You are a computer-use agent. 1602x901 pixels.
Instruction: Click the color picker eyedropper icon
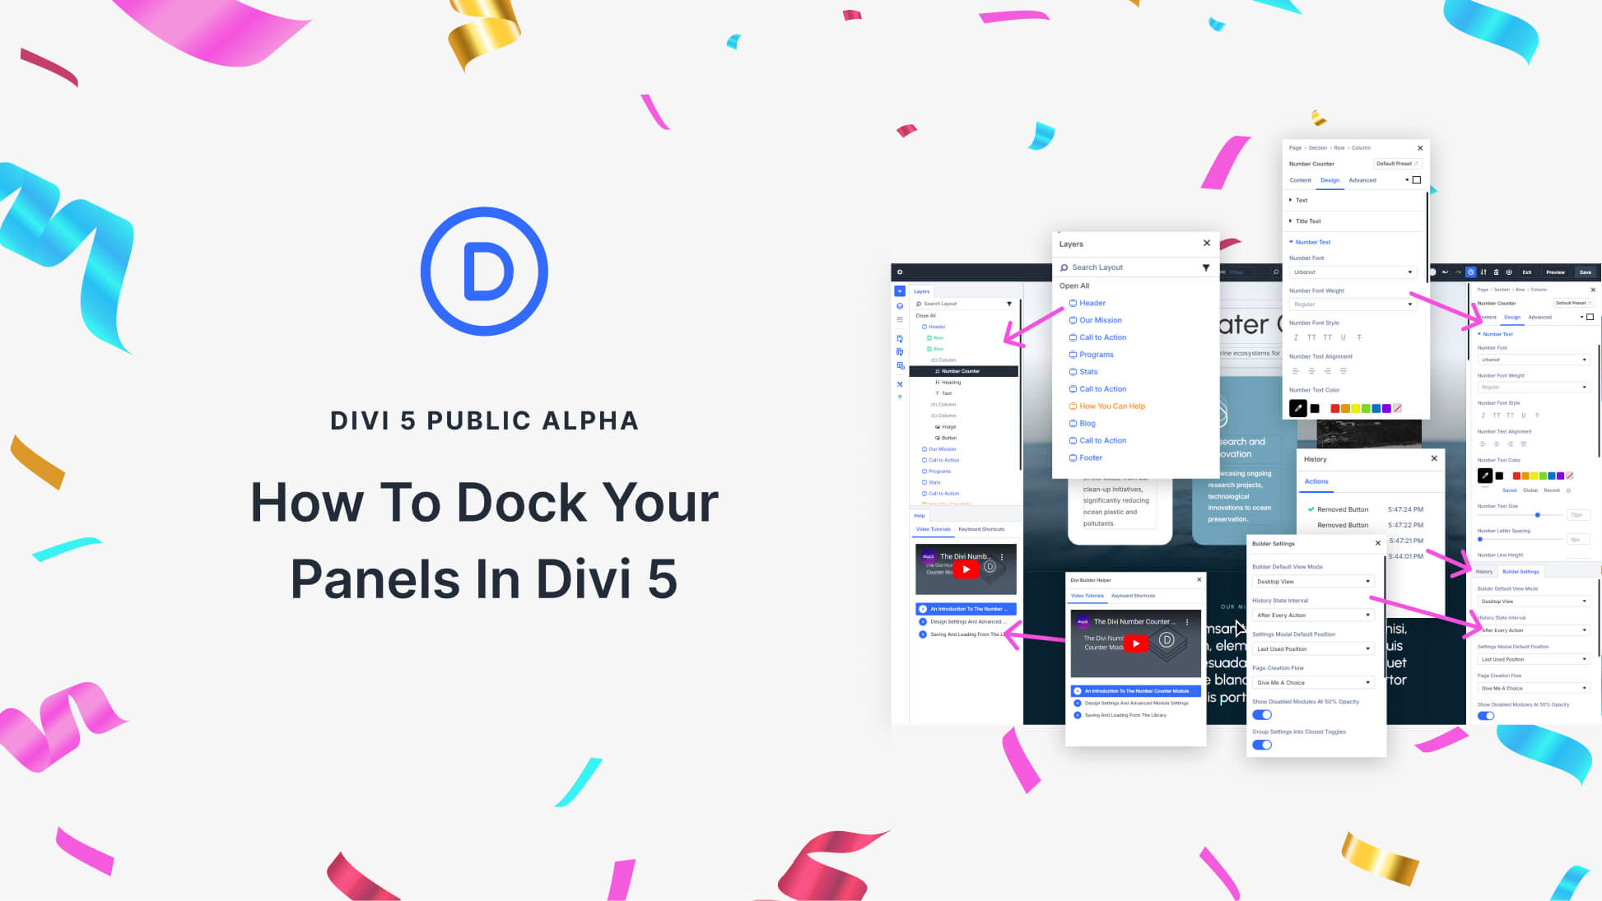tap(1299, 408)
